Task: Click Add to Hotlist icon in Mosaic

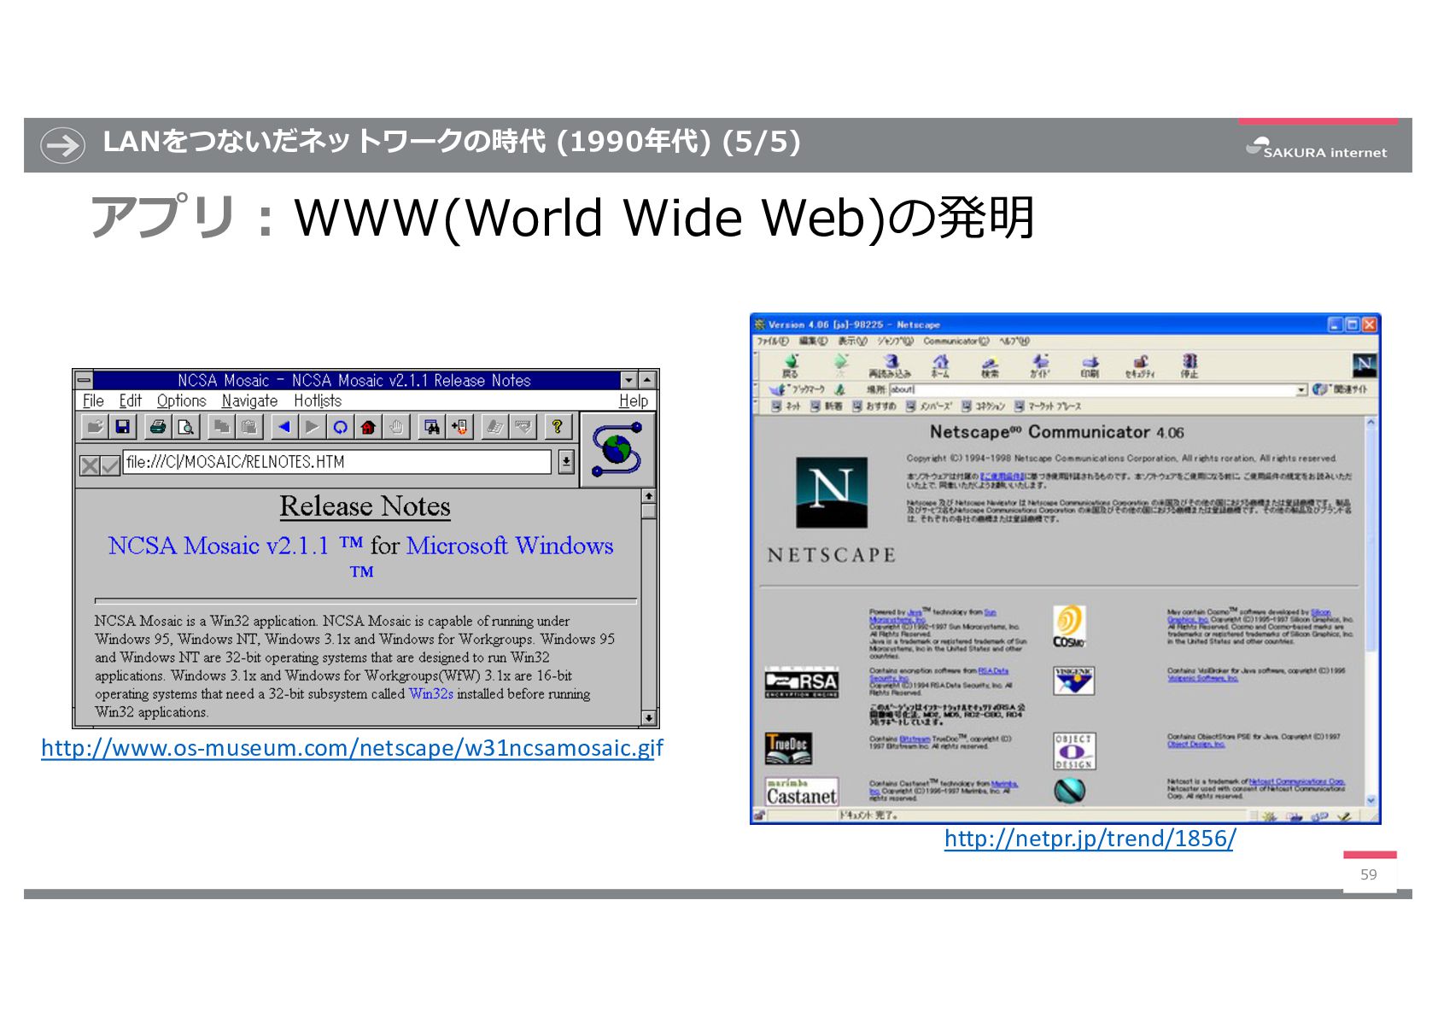Action: [459, 426]
